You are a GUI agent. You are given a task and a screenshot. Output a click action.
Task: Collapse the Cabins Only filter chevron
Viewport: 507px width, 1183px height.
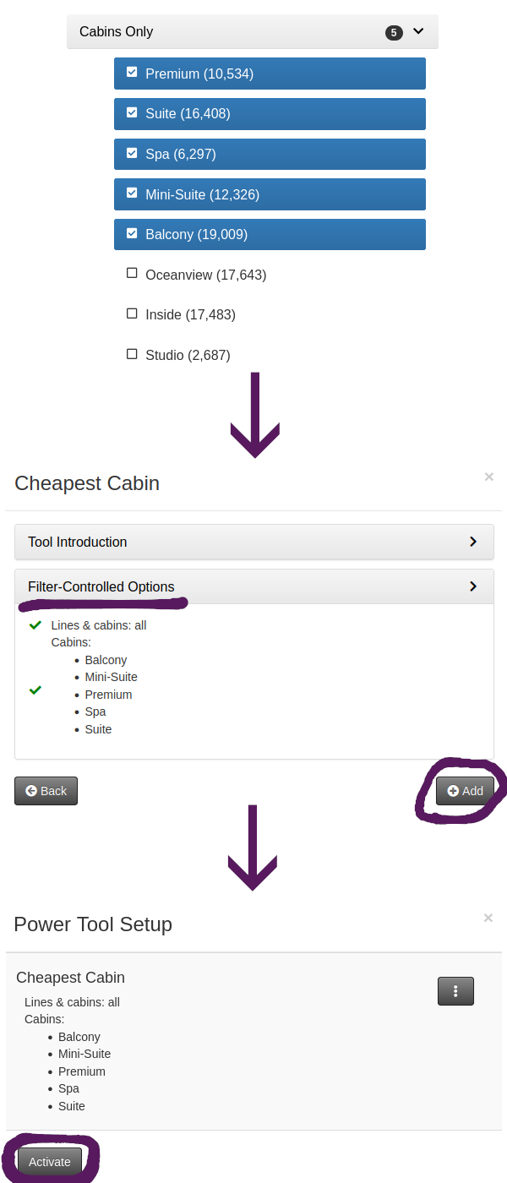click(417, 32)
